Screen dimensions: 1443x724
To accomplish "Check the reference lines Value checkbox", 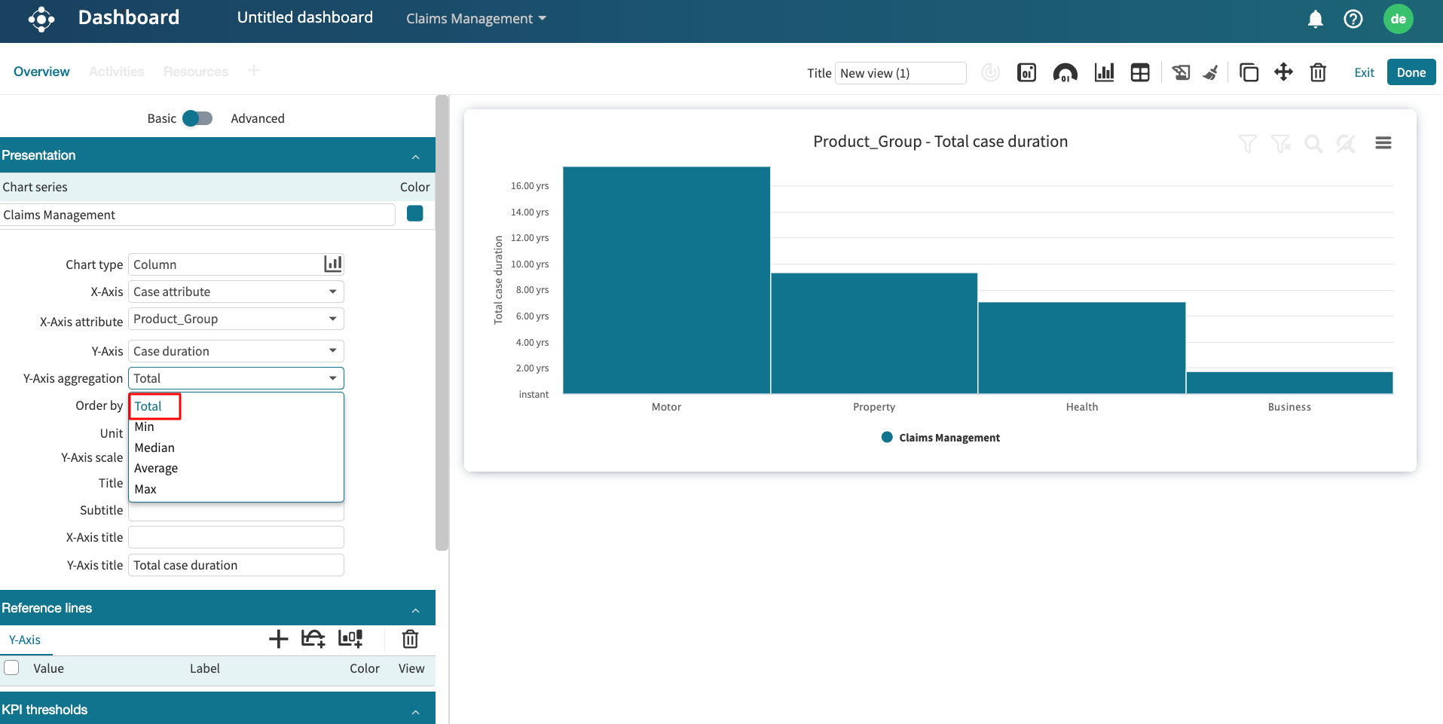I will (12, 667).
